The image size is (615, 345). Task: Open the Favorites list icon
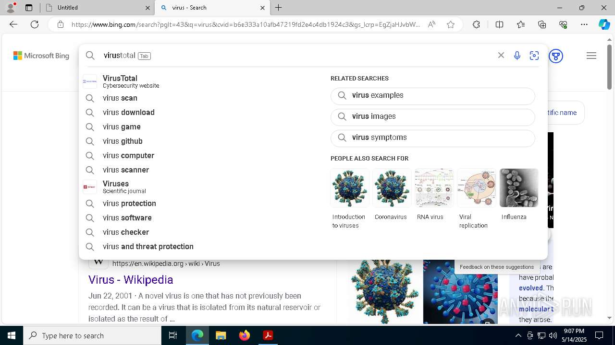(x=521, y=24)
